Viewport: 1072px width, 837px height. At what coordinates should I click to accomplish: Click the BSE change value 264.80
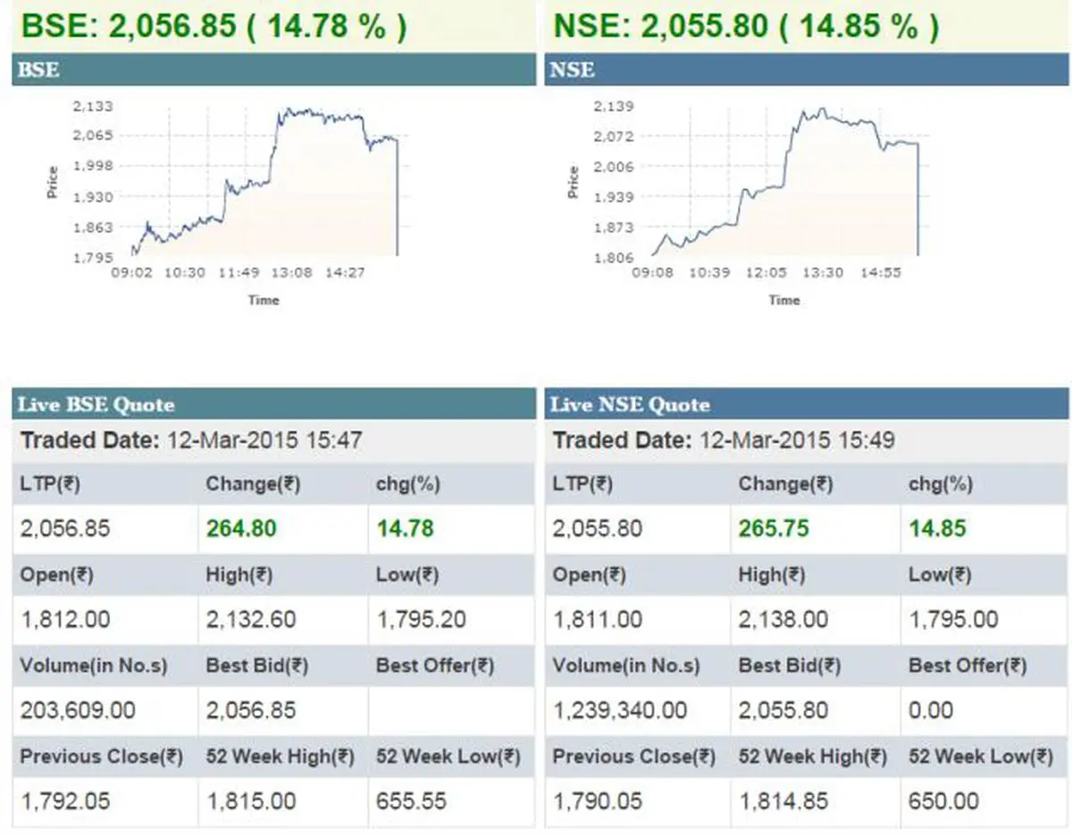click(241, 529)
